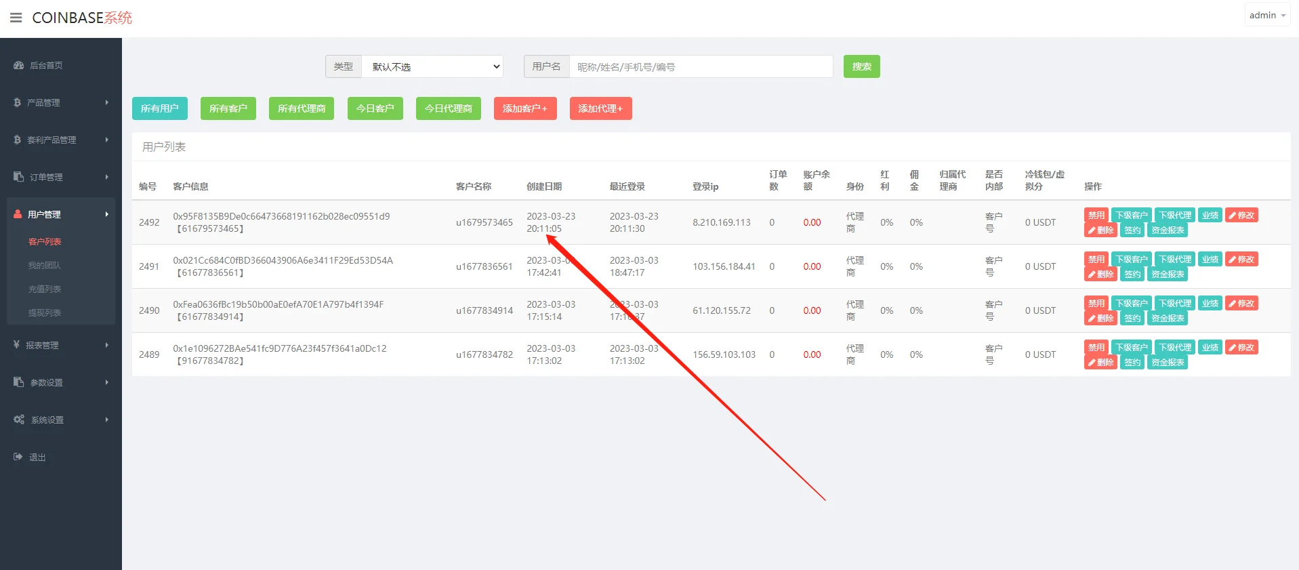Viewport: 1299px width, 570px height.
Task: Click the dashboard icon beside 后台首页
Action: (18, 66)
